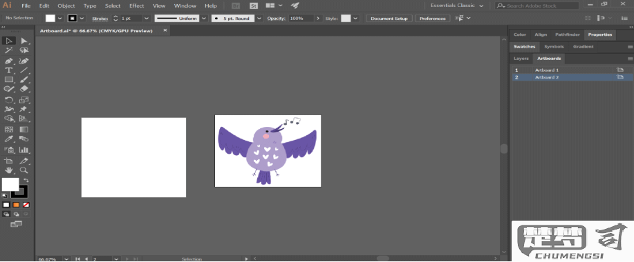Open the Preferences button
Image resolution: width=634 pixels, height=262 pixels.
(432, 19)
